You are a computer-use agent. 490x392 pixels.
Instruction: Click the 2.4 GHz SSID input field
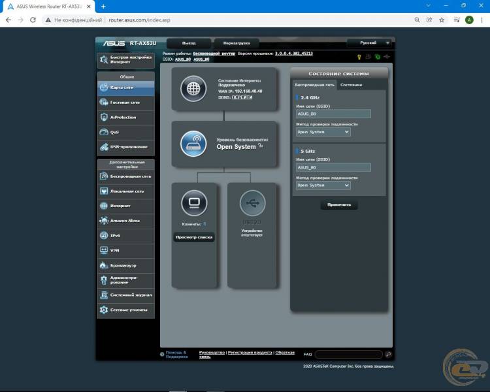[333, 114]
